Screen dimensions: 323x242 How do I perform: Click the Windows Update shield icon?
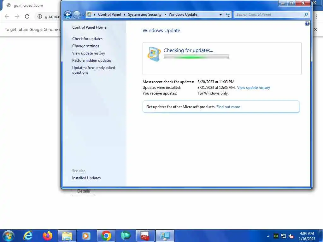pyautogui.click(x=154, y=54)
